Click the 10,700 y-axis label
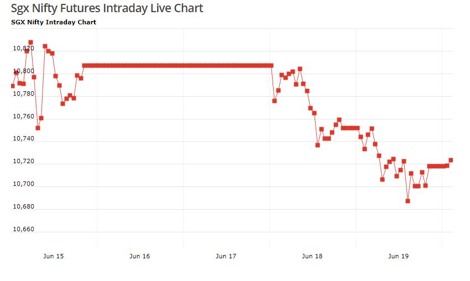Viewport: 470px width, 281px height. click(x=23, y=184)
